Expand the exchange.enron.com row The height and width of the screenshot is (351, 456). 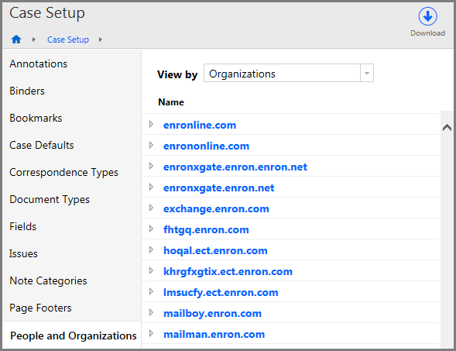click(x=151, y=208)
